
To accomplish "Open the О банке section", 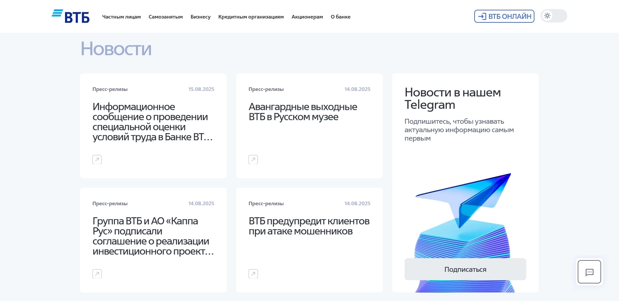I will 341,17.
